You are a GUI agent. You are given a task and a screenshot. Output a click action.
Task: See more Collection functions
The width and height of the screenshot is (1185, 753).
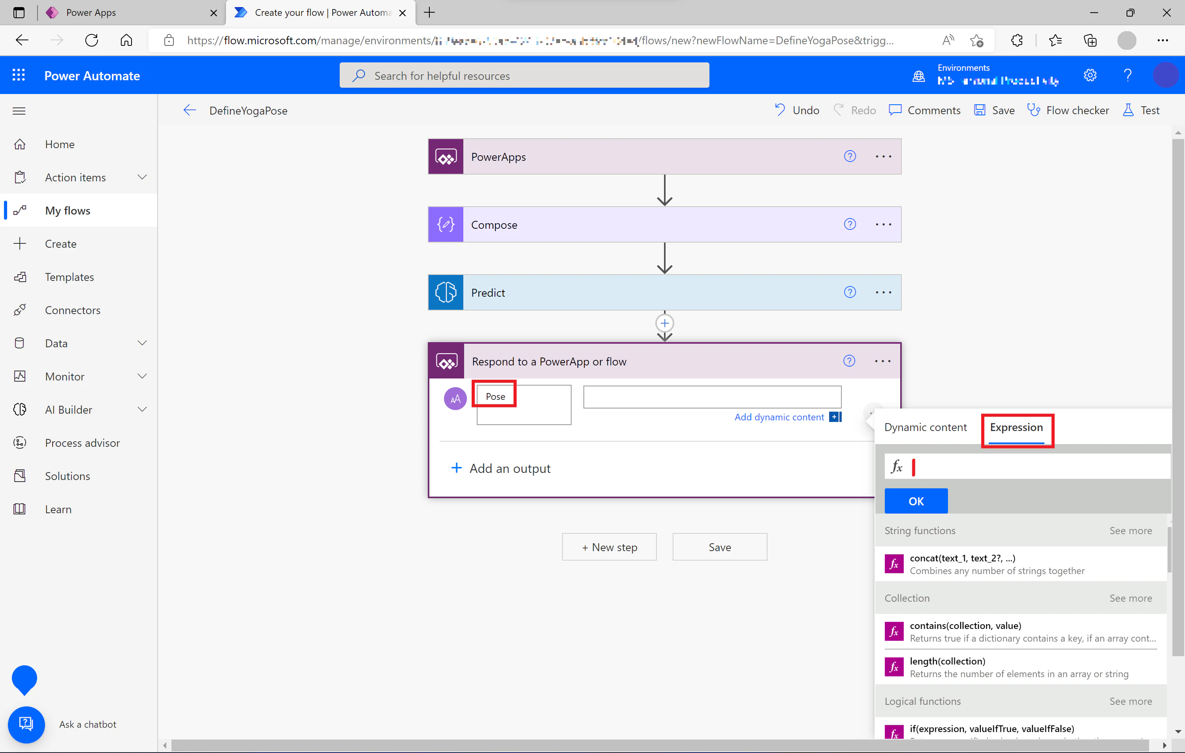[1130, 598]
